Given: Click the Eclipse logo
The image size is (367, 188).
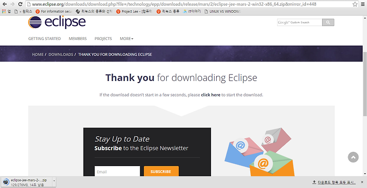Looking at the screenshot, I should [57, 22].
